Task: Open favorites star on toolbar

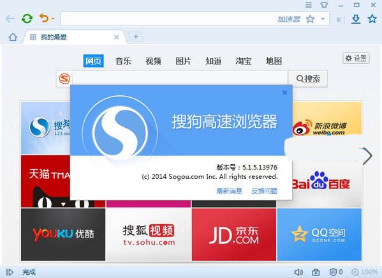Action: (x=372, y=19)
